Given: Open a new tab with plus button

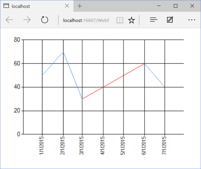Looking at the screenshot, I should (x=80, y=6).
